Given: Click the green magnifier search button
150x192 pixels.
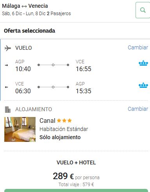Looking at the screenshot, I should pyautogui.click(x=143, y=10).
